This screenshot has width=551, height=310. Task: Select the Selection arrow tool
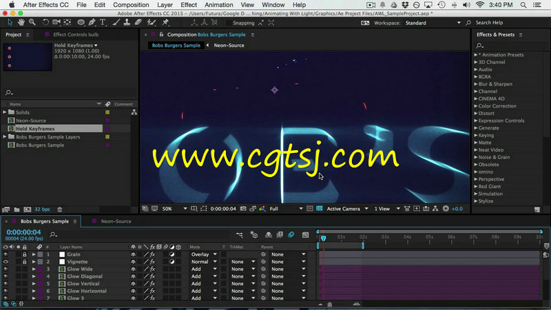(10, 23)
